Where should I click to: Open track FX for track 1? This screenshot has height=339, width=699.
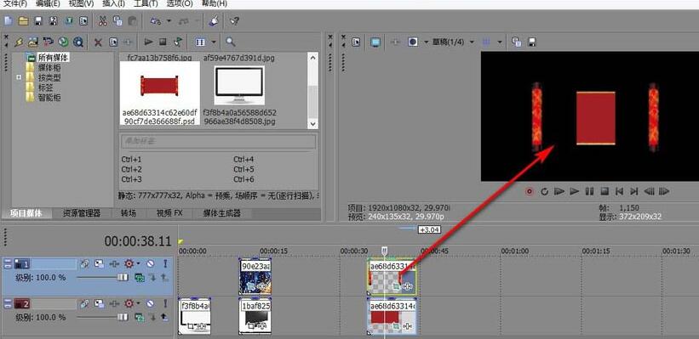114,264
